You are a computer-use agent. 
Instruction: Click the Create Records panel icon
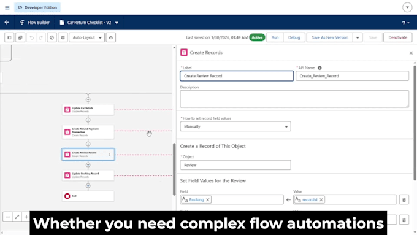pyautogui.click(x=184, y=52)
